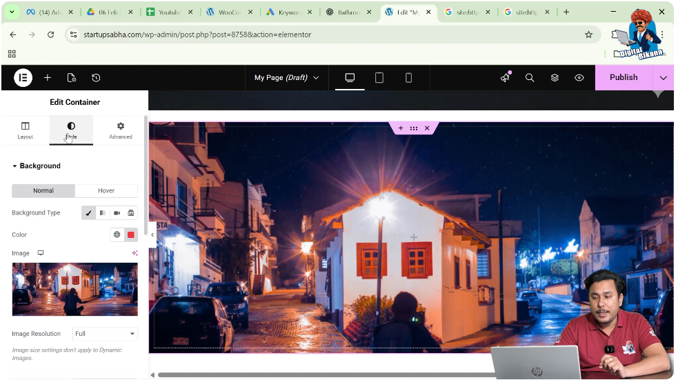
Task: Open the Revision History clock icon
Action: (x=96, y=78)
